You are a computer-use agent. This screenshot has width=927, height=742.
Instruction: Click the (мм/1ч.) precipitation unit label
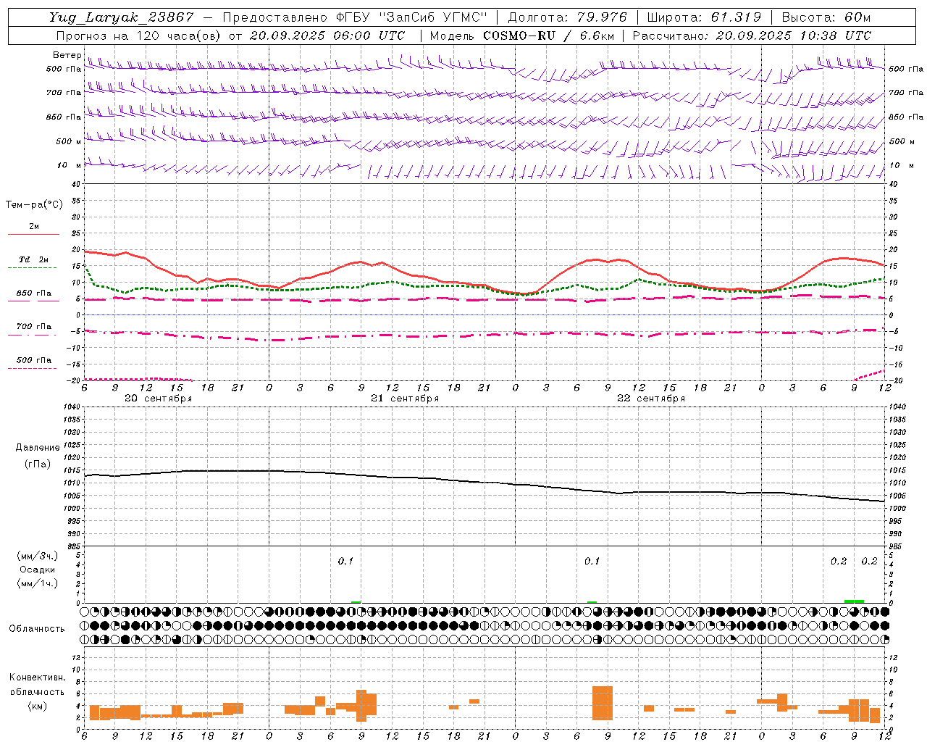38,583
